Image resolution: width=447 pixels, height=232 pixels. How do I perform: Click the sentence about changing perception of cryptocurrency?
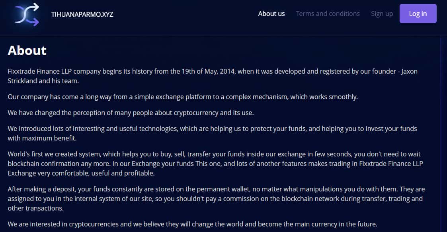pos(131,113)
